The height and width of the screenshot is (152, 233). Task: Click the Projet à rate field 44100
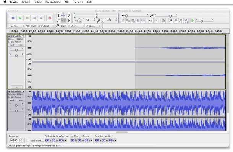pos(14,141)
